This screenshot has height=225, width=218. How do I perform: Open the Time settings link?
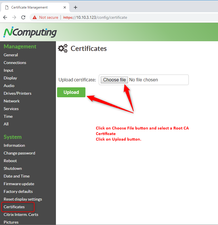point(8,116)
